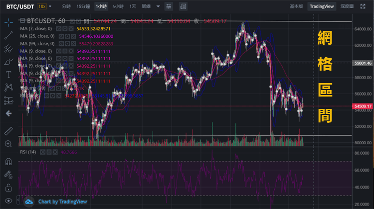
Task: Switch to 15分鐘 timeframe
Action: point(83,6)
